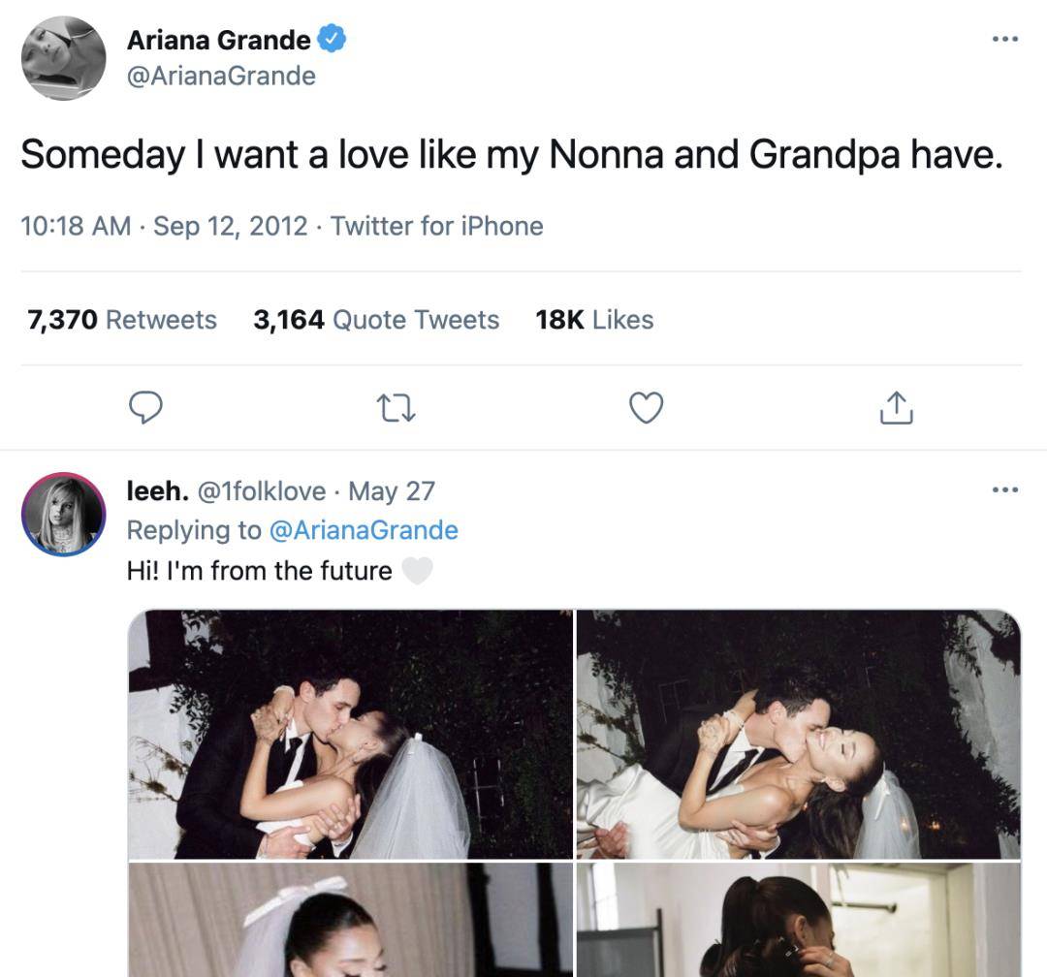Open the blue @ArianaGrande reply mention link
The width and height of the screenshot is (1047, 977).
364,530
